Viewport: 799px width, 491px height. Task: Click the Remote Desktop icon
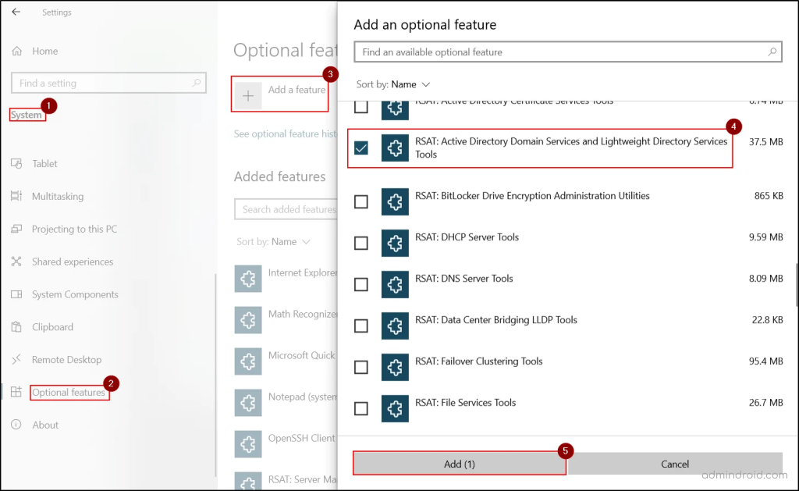[x=17, y=360]
